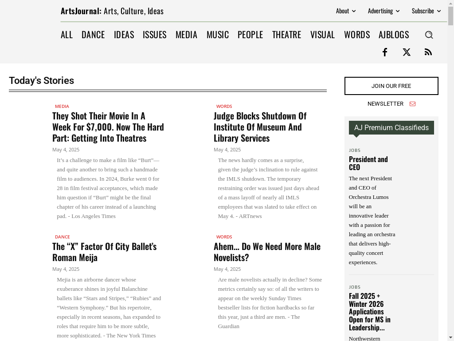Open AJBLOGS from the navigation bar
This screenshot has width=454, height=341.
[x=394, y=35]
